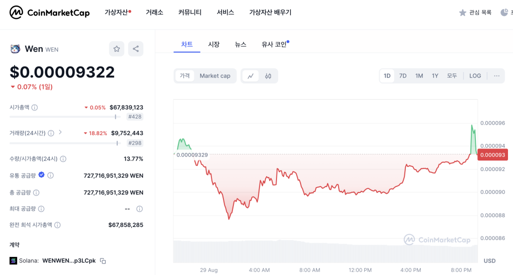513x275 pixels.
Task: Click the $0.00009322 price value
Action: [62, 72]
